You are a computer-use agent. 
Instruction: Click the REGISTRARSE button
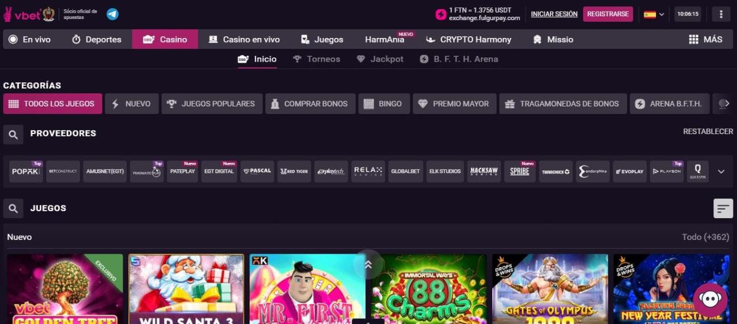[608, 14]
